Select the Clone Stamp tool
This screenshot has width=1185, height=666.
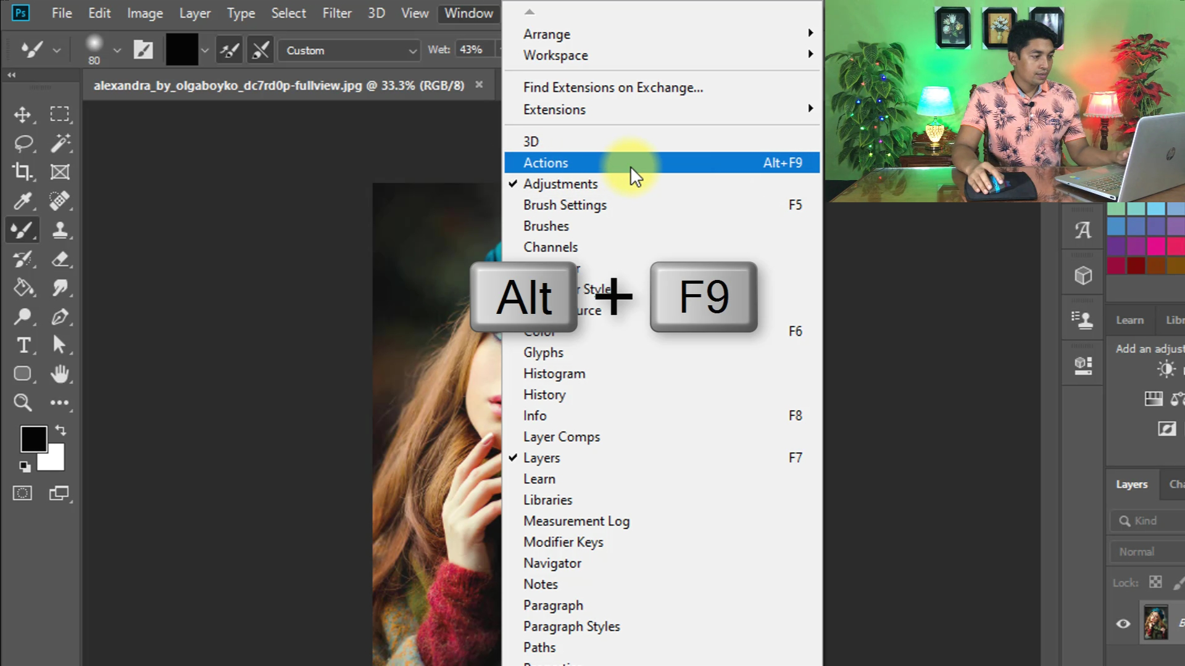point(60,230)
